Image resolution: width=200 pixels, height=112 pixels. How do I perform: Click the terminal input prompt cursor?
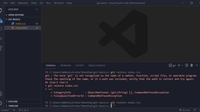tap(111, 106)
